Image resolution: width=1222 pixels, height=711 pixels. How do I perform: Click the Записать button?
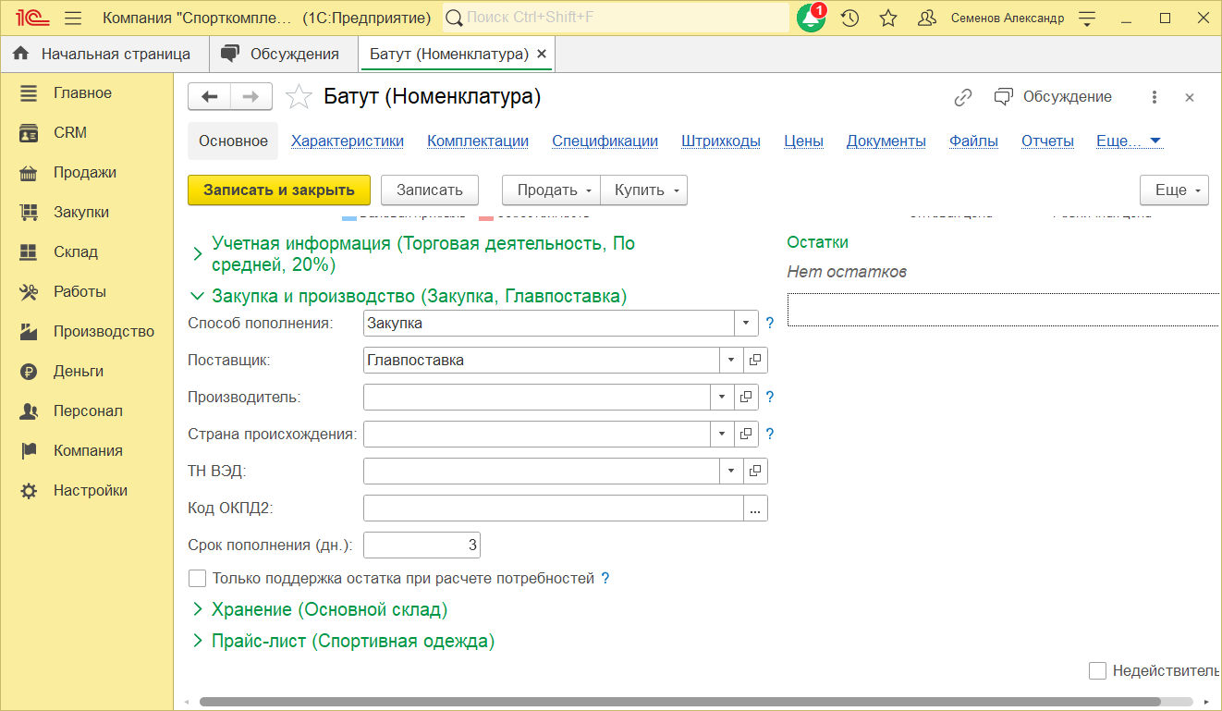[429, 190]
